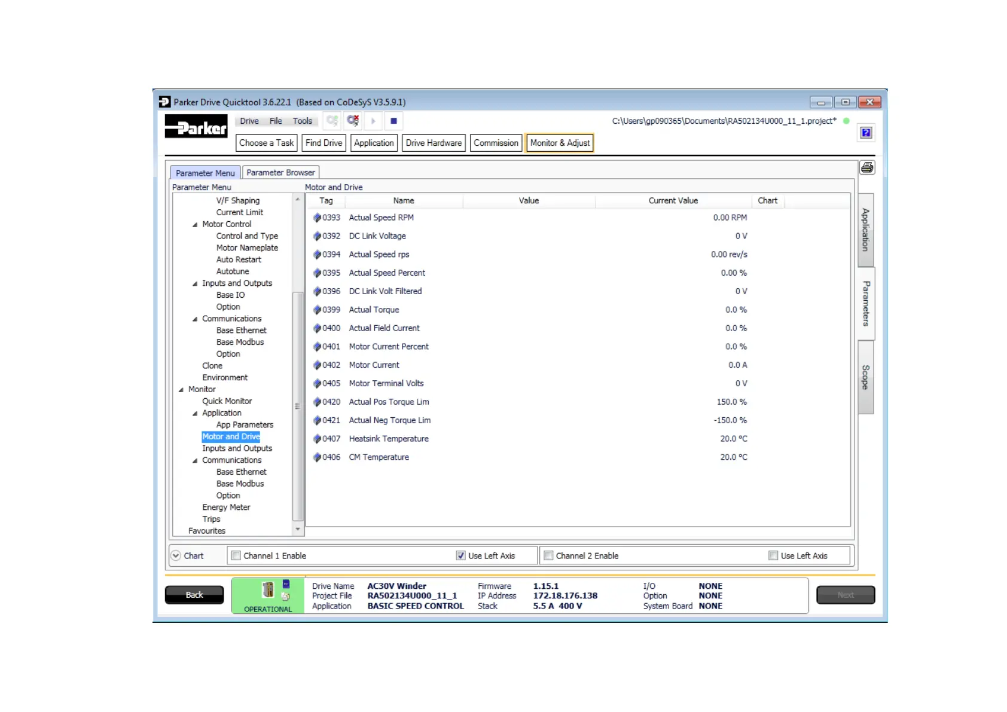Select Favourites in the tree

point(207,531)
